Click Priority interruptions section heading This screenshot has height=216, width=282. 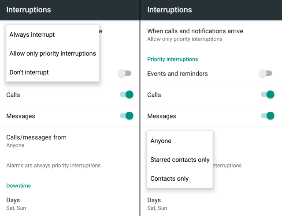[x=172, y=59]
